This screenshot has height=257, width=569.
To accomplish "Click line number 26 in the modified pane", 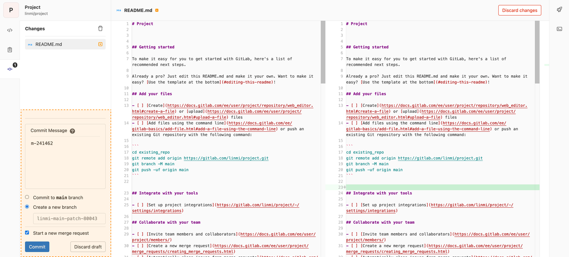I will click(341, 205).
